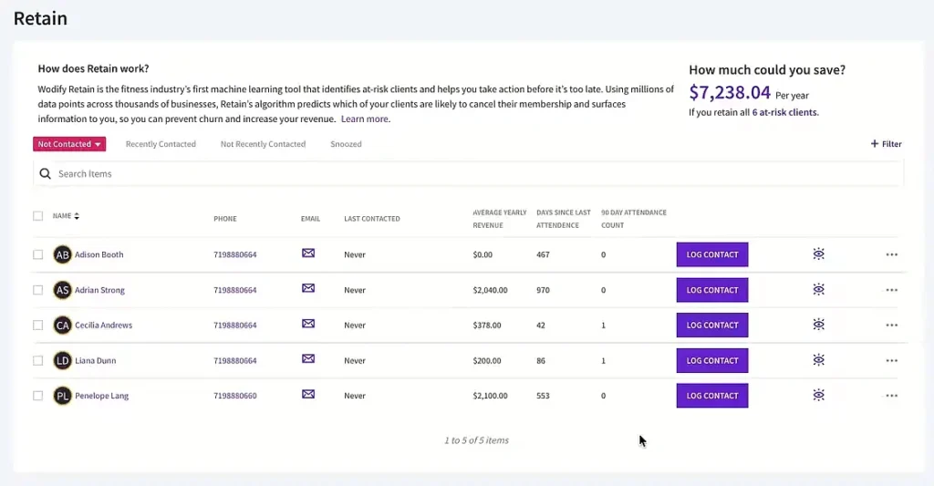Open email icon for Adison Booth
Screen dimensions: 934x486
click(x=308, y=253)
